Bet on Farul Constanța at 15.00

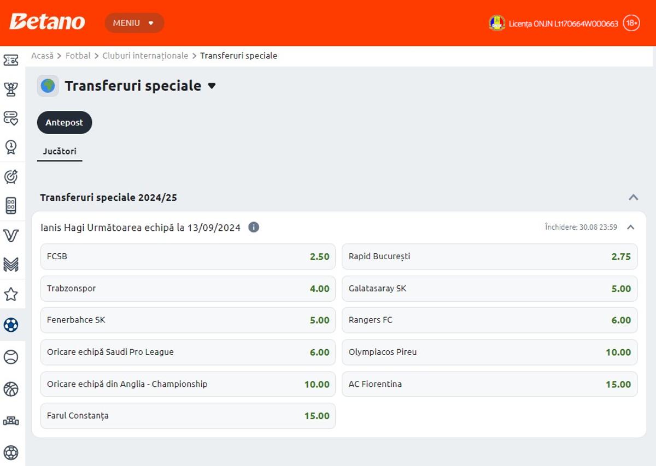point(188,416)
